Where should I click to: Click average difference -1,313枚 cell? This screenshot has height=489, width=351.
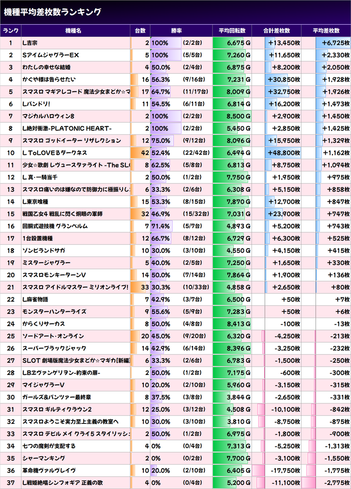coord(326,446)
